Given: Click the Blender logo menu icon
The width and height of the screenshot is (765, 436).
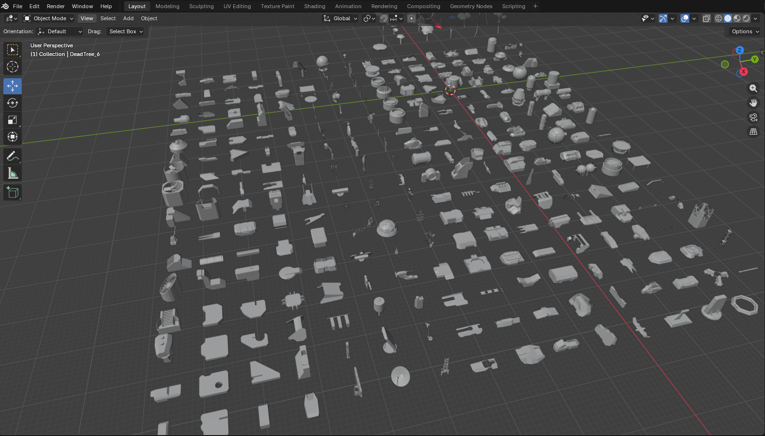Looking at the screenshot, I should click(x=5, y=6).
